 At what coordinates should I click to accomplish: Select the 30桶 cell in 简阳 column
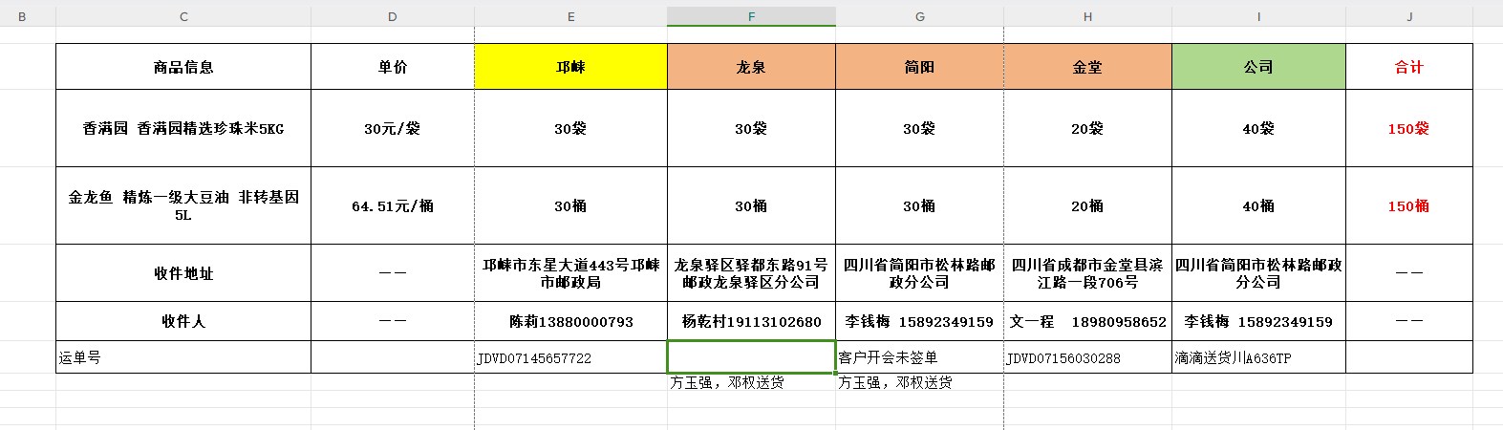click(x=919, y=205)
